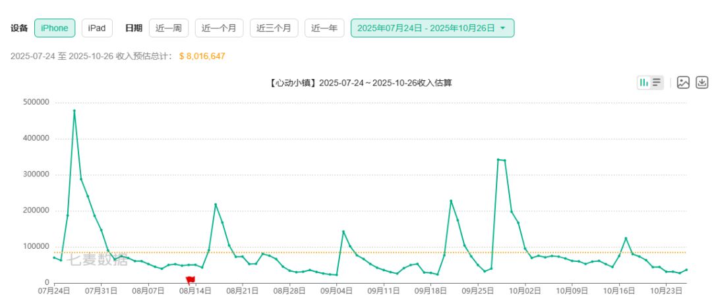712x306 pixels.
Task: Download chart data icon
Action: pyautogui.click(x=702, y=82)
